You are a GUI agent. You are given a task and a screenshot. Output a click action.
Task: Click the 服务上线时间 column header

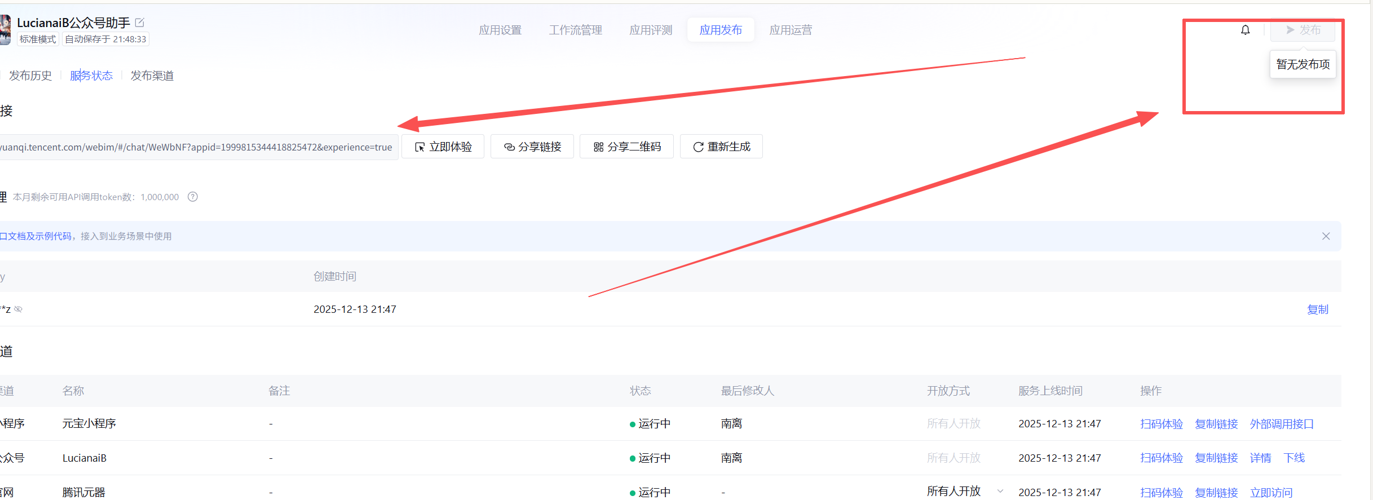click(1050, 391)
